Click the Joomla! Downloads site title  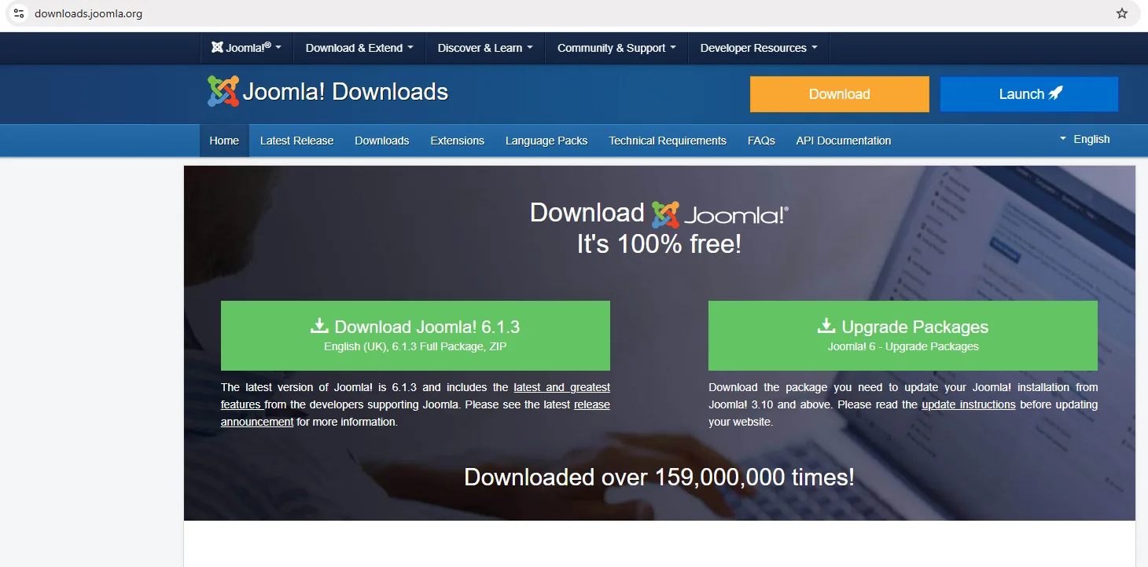pos(345,92)
